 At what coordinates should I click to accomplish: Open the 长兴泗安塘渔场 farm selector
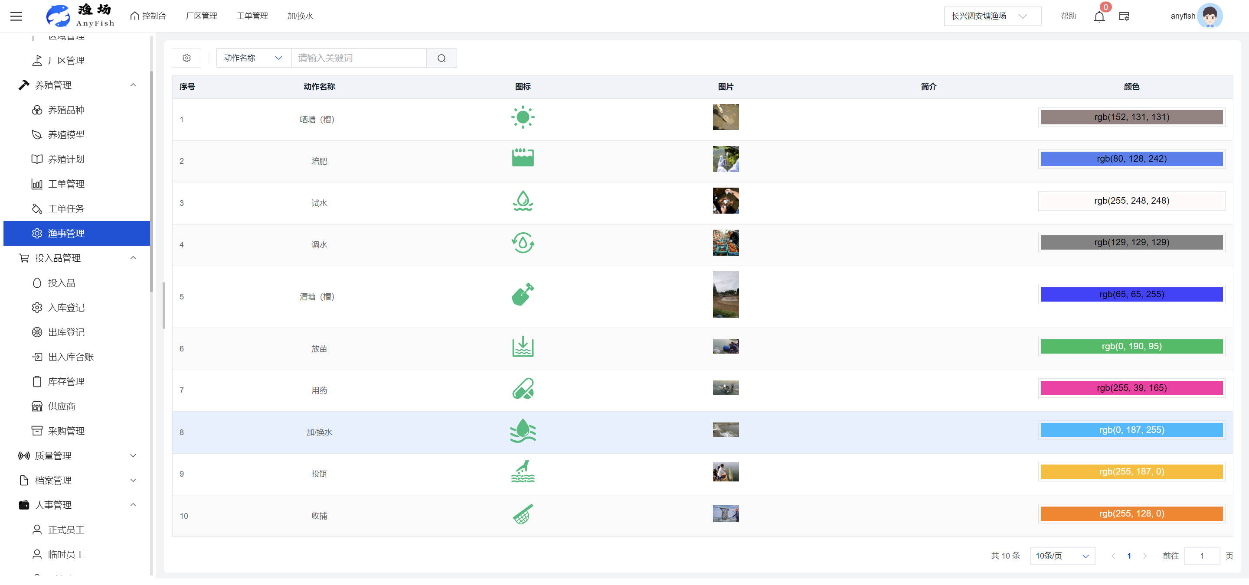pyautogui.click(x=991, y=16)
